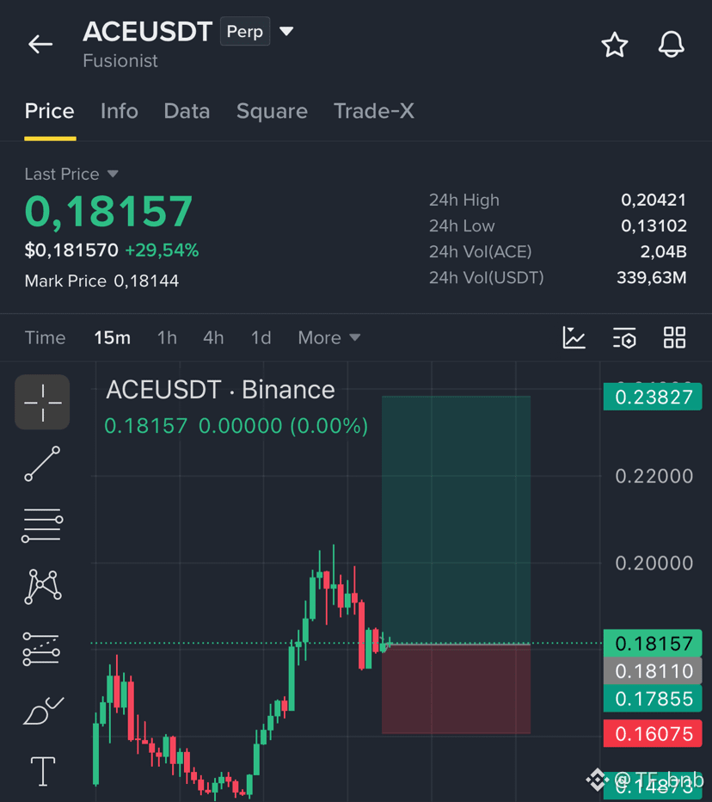
Task: Select the brush drawing tool
Action: coord(44,711)
